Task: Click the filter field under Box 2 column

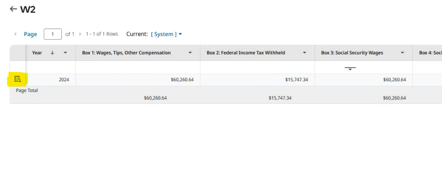Action: [258, 67]
